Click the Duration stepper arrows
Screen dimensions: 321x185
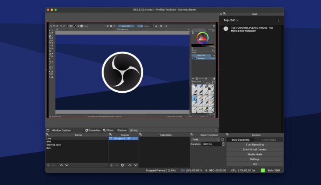point(223,144)
